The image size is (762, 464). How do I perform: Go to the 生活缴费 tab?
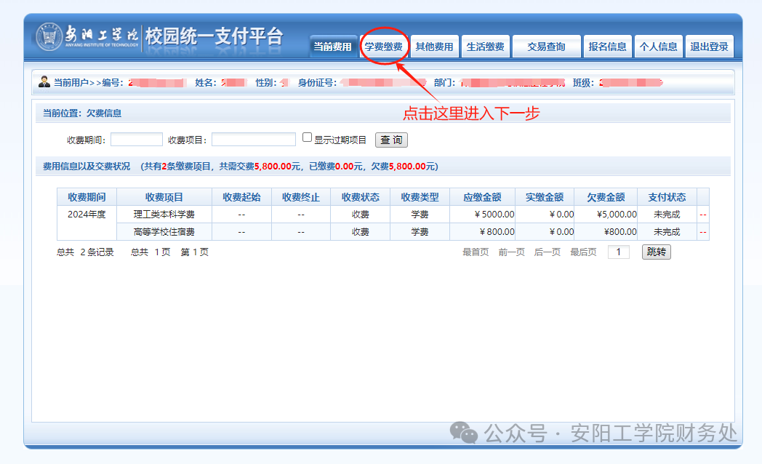coord(485,47)
